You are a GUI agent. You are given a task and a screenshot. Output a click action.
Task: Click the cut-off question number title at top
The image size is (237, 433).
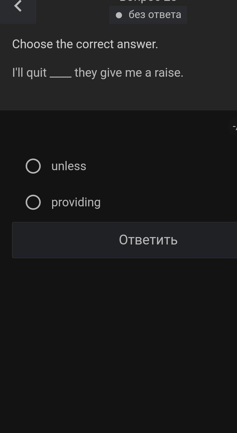pyautogui.click(x=148, y=1)
